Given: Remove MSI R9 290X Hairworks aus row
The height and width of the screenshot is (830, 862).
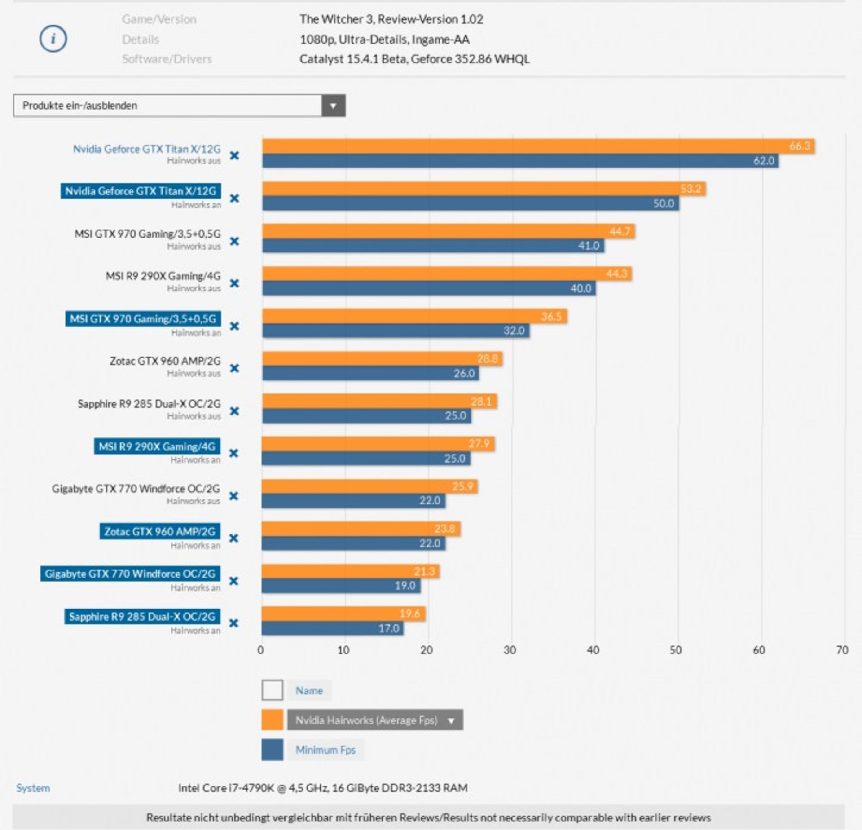Looking at the screenshot, I should coord(234,283).
